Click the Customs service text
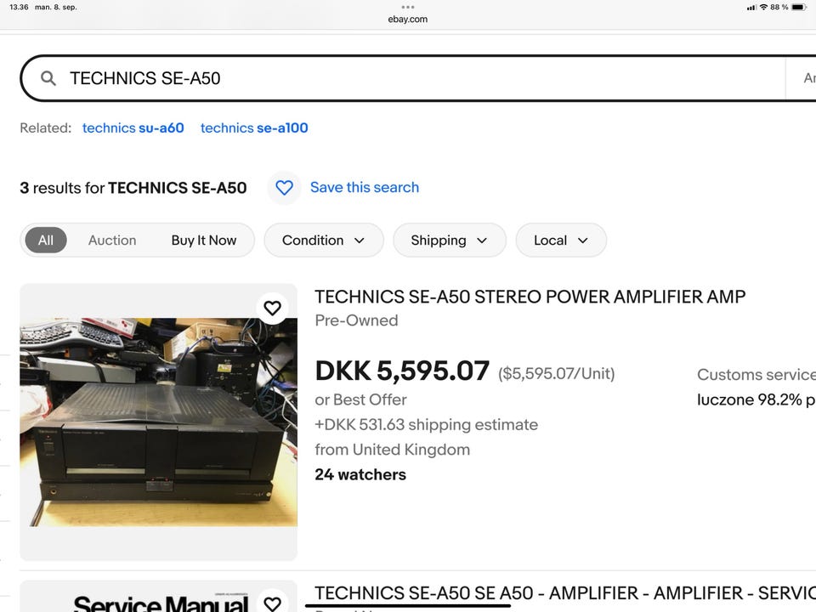816x612 pixels. (756, 375)
